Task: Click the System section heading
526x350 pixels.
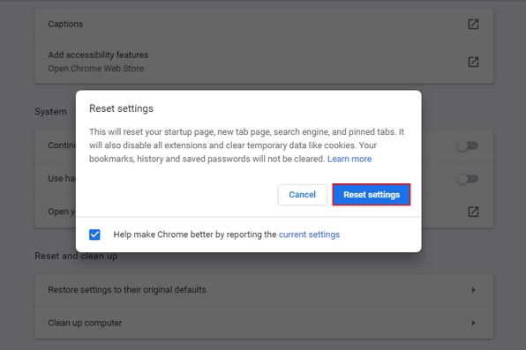Action: tap(50, 111)
